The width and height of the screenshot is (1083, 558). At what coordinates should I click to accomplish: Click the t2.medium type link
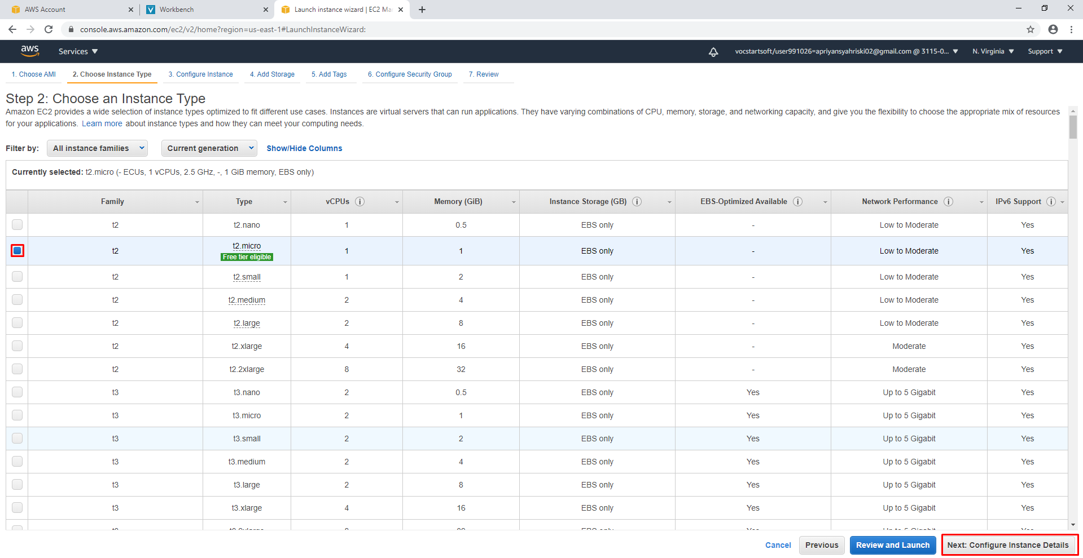[x=247, y=300]
